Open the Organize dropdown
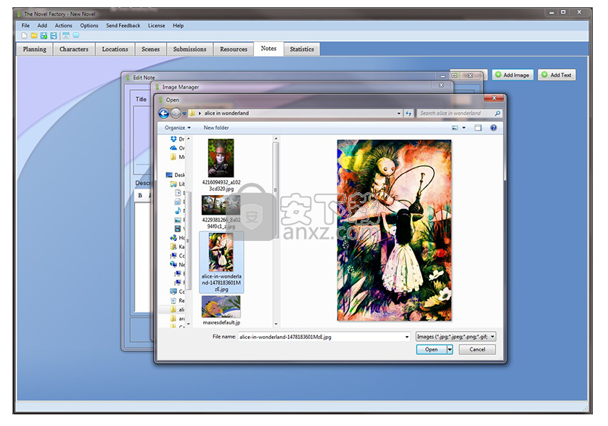 (178, 128)
